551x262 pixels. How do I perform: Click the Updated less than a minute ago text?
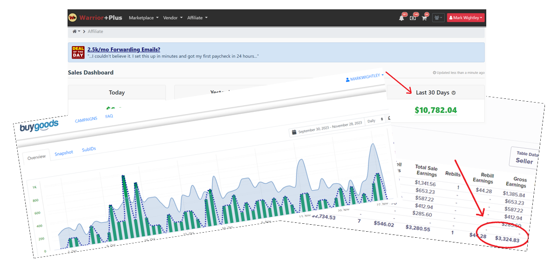click(459, 73)
